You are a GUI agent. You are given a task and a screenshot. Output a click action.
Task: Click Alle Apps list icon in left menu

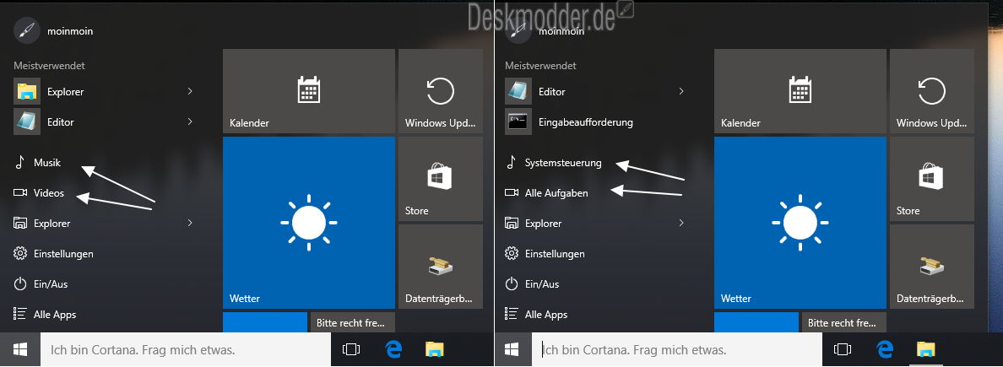19,314
